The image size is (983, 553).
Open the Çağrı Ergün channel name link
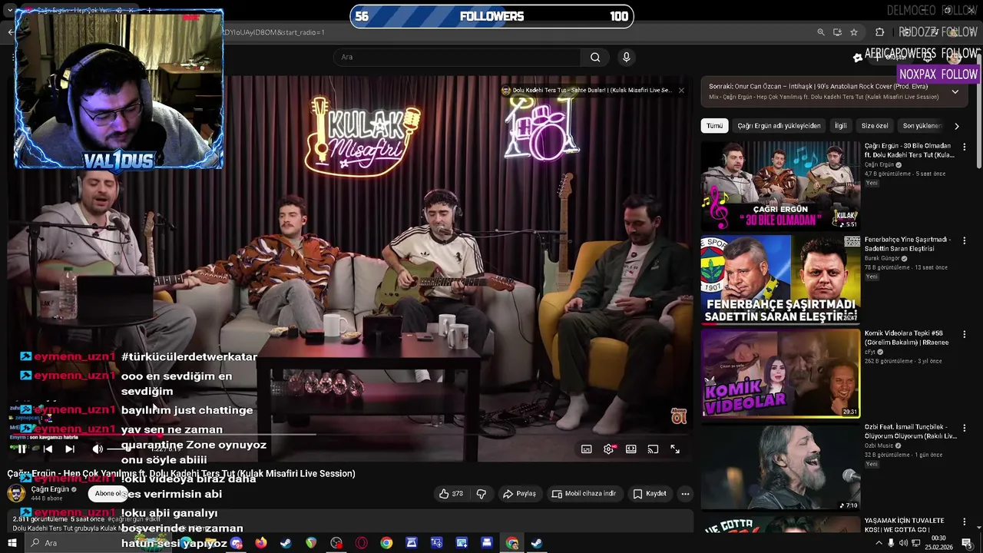(x=50, y=489)
